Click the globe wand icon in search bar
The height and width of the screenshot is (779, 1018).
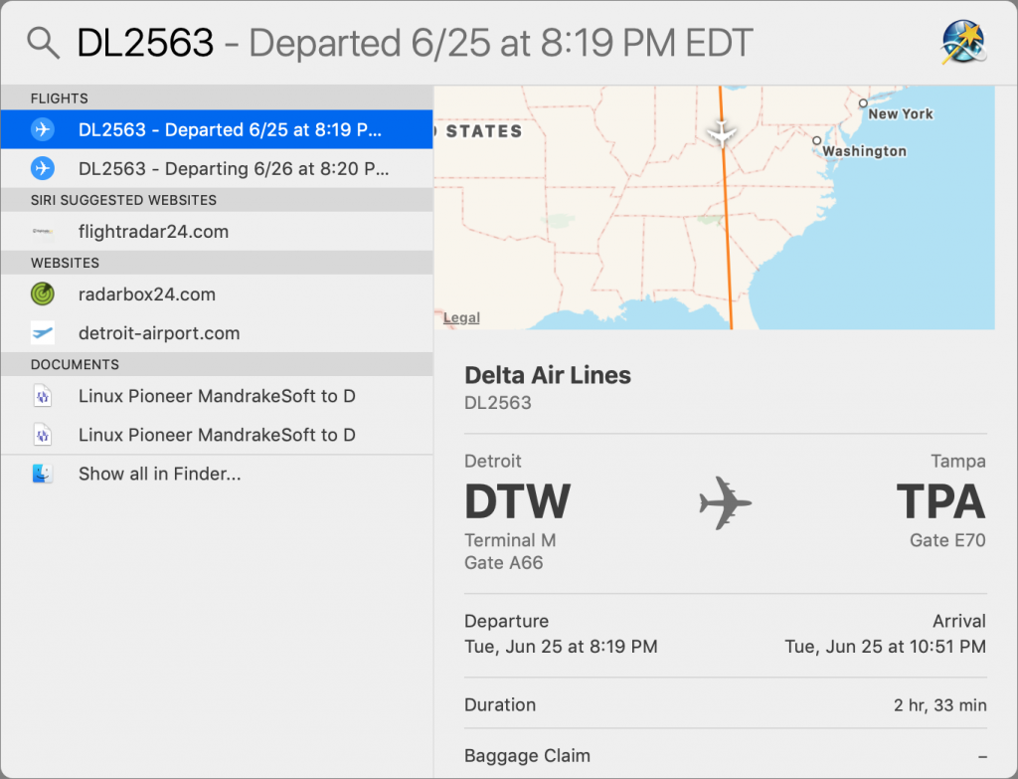(x=963, y=42)
